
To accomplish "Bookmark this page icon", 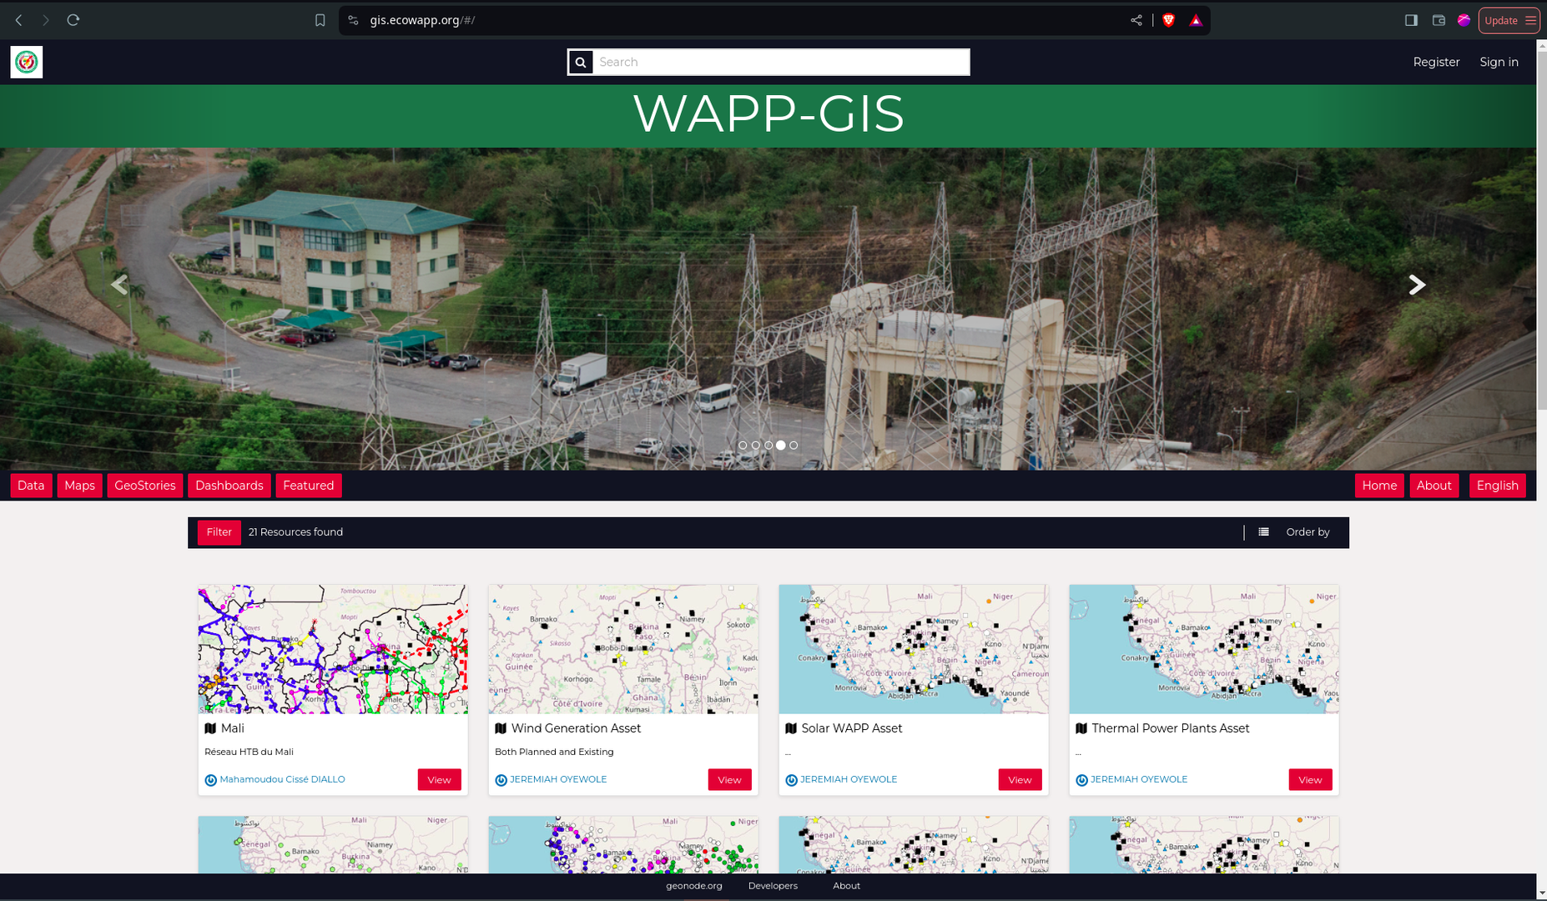I will 320,20.
